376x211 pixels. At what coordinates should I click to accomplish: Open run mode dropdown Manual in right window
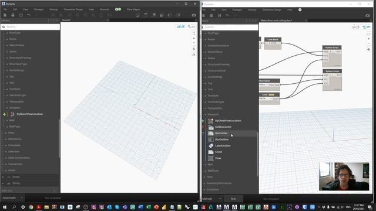[x=212, y=199]
